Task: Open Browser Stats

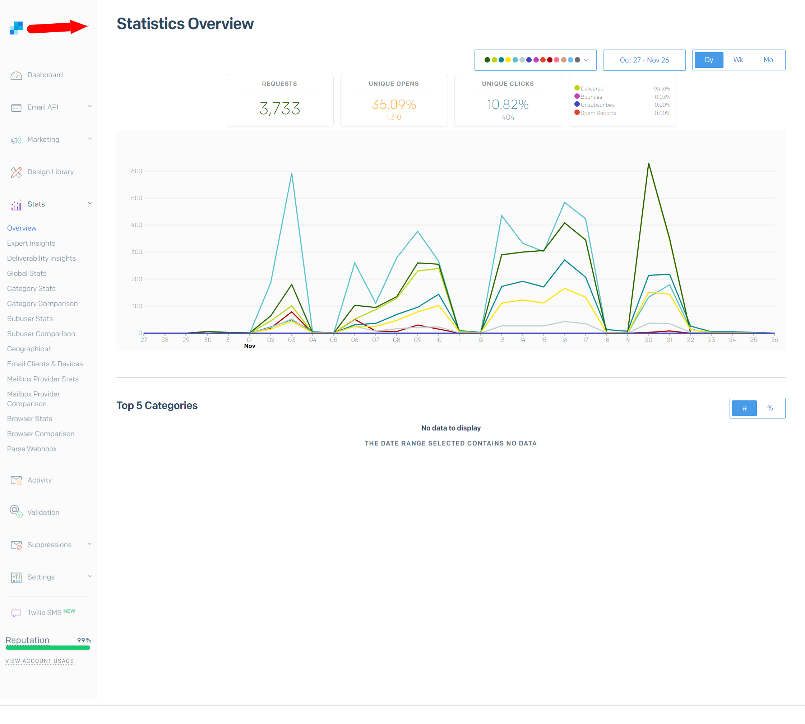Action: click(29, 419)
